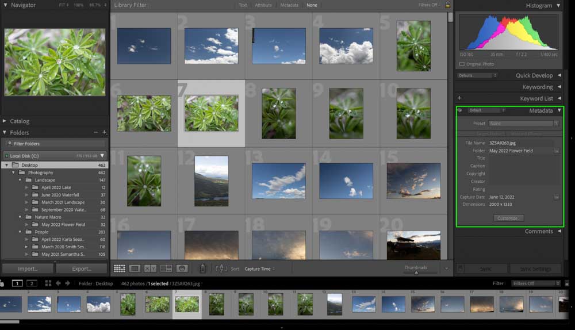Click the Export button
The image size is (575, 330).
point(82,268)
